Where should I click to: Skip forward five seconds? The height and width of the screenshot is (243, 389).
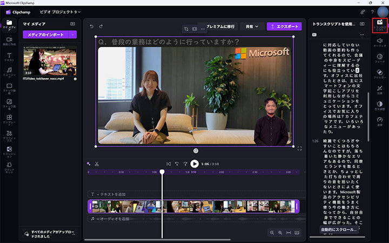tap(185, 164)
